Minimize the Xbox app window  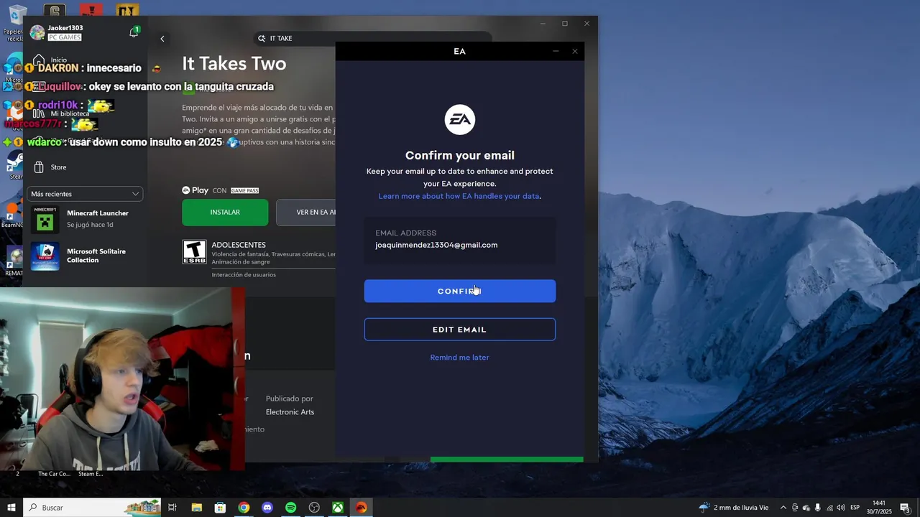[x=543, y=24]
